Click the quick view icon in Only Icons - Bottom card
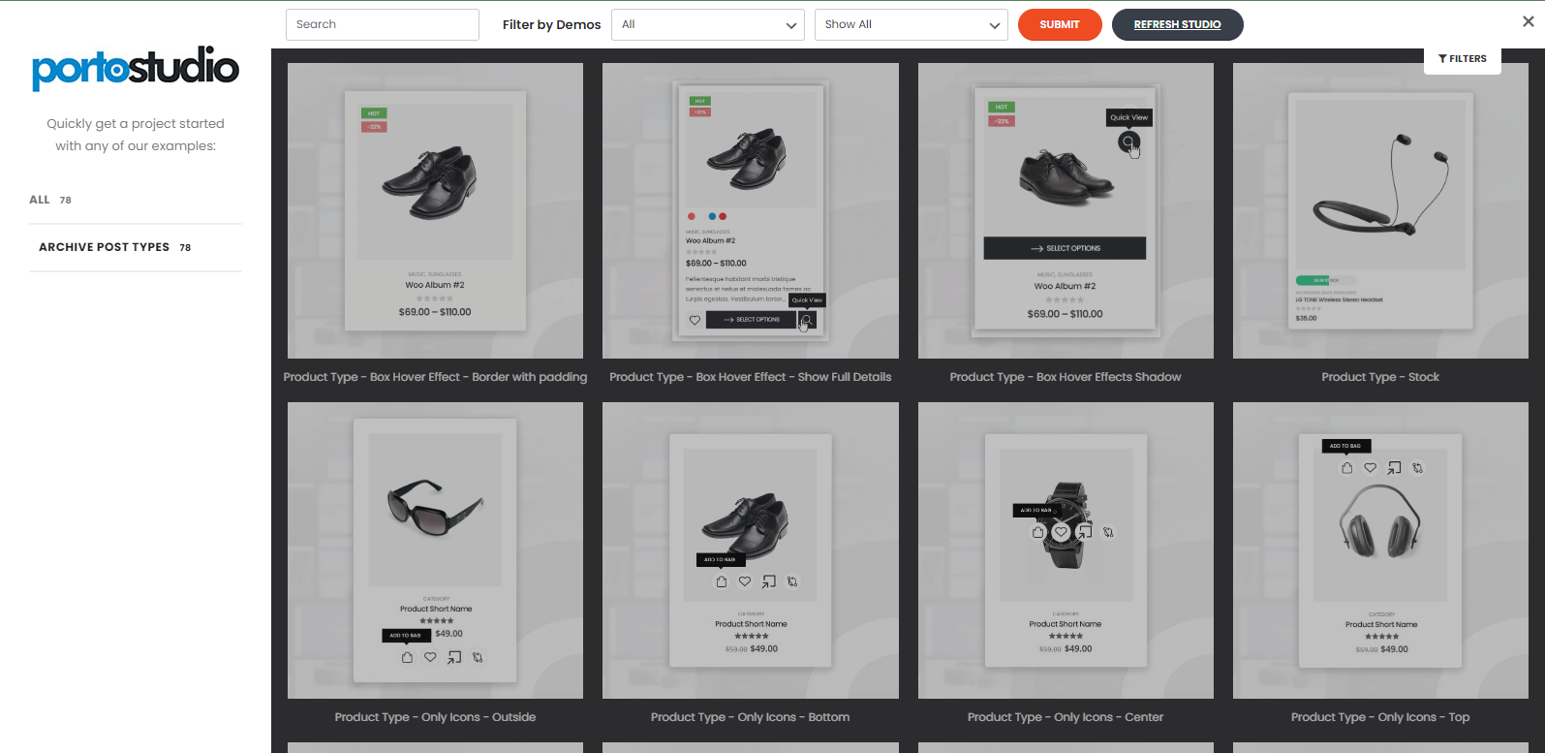 point(768,581)
